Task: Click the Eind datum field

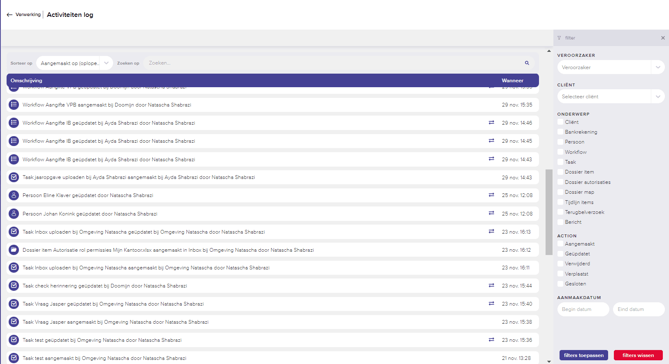Action: (639, 309)
